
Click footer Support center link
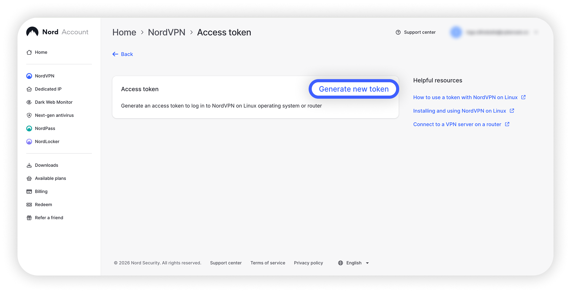click(226, 263)
